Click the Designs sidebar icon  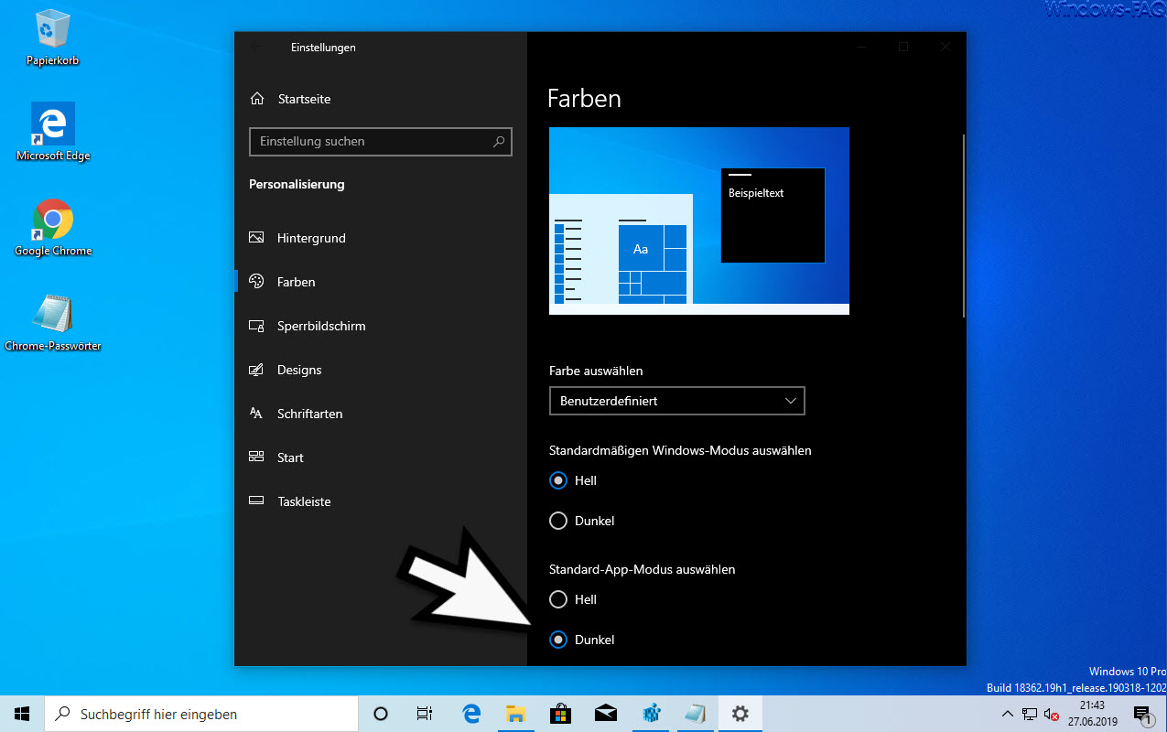pyautogui.click(x=256, y=370)
